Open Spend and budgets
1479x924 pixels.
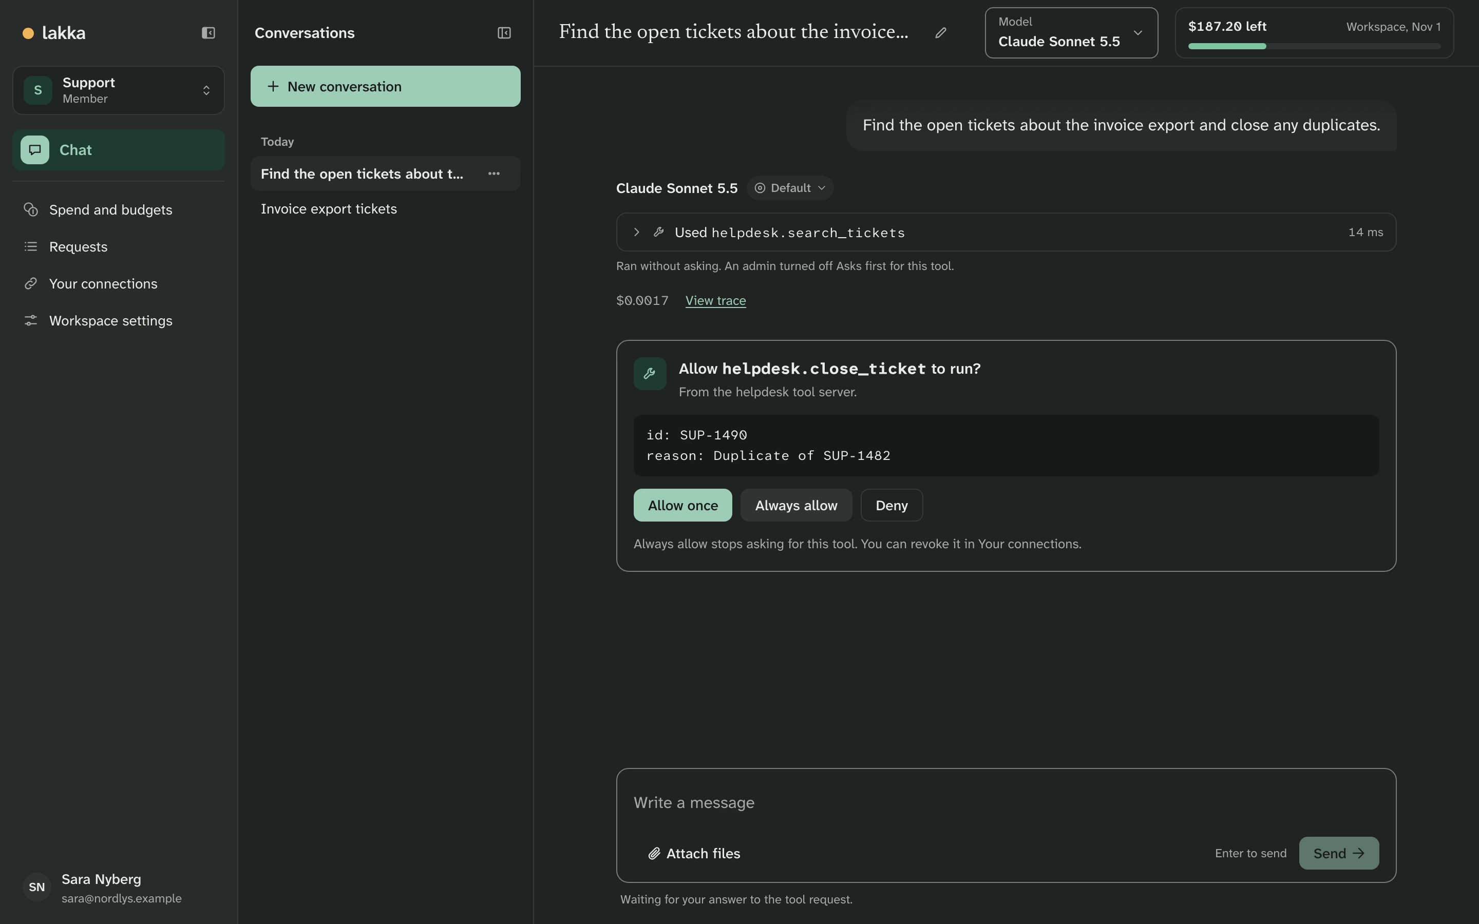119,209
